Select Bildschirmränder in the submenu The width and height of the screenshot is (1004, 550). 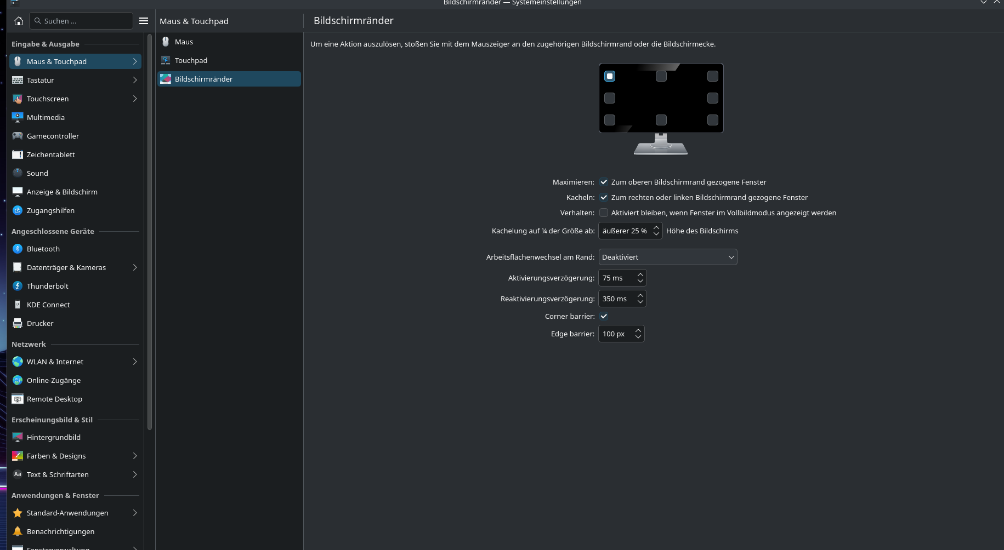coord(229,79)
